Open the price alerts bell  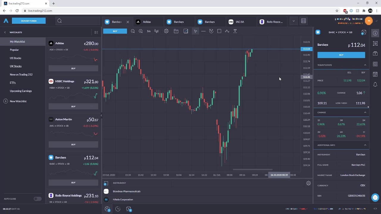pos(375,85)
